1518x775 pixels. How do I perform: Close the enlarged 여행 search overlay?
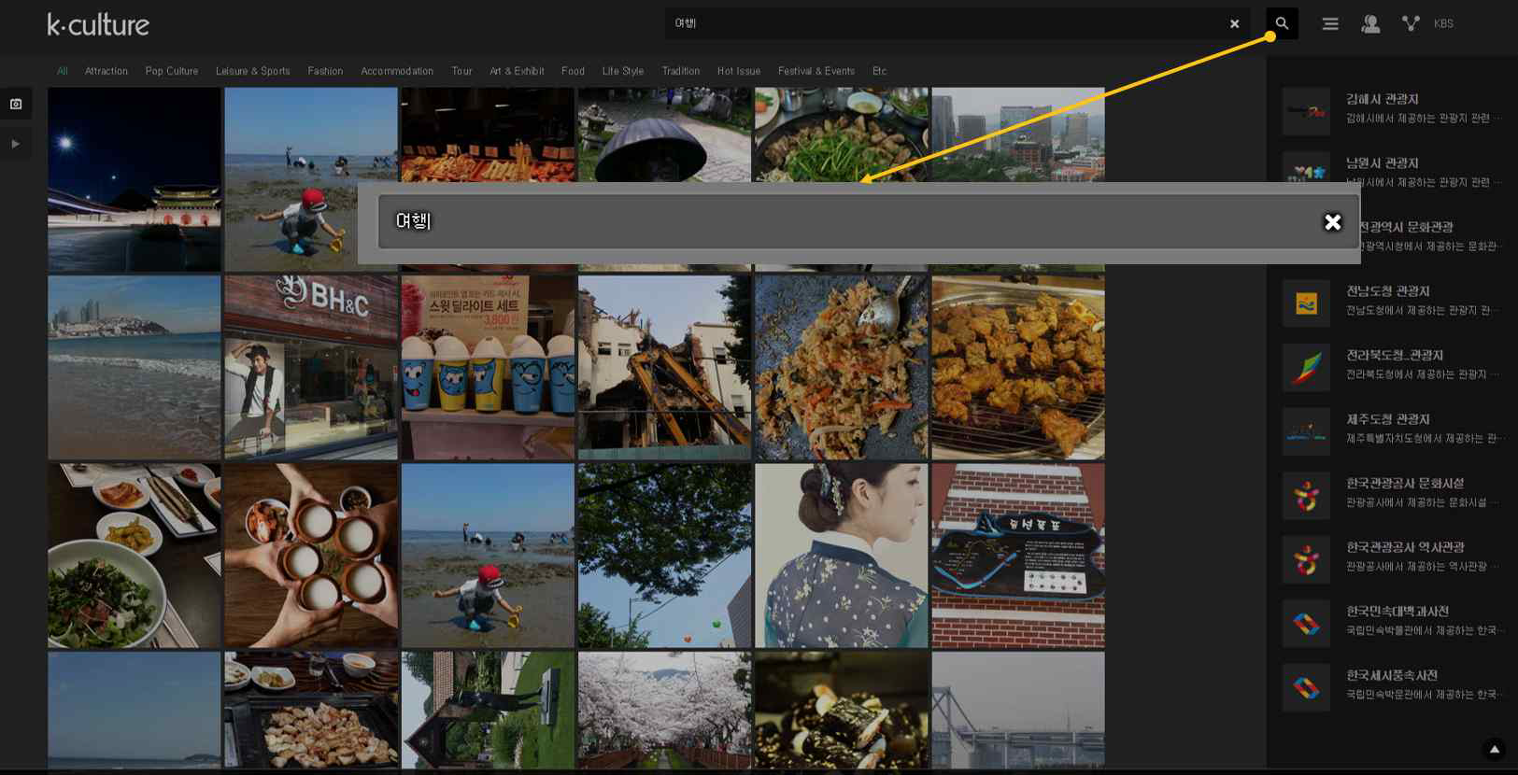(1332, 221)
